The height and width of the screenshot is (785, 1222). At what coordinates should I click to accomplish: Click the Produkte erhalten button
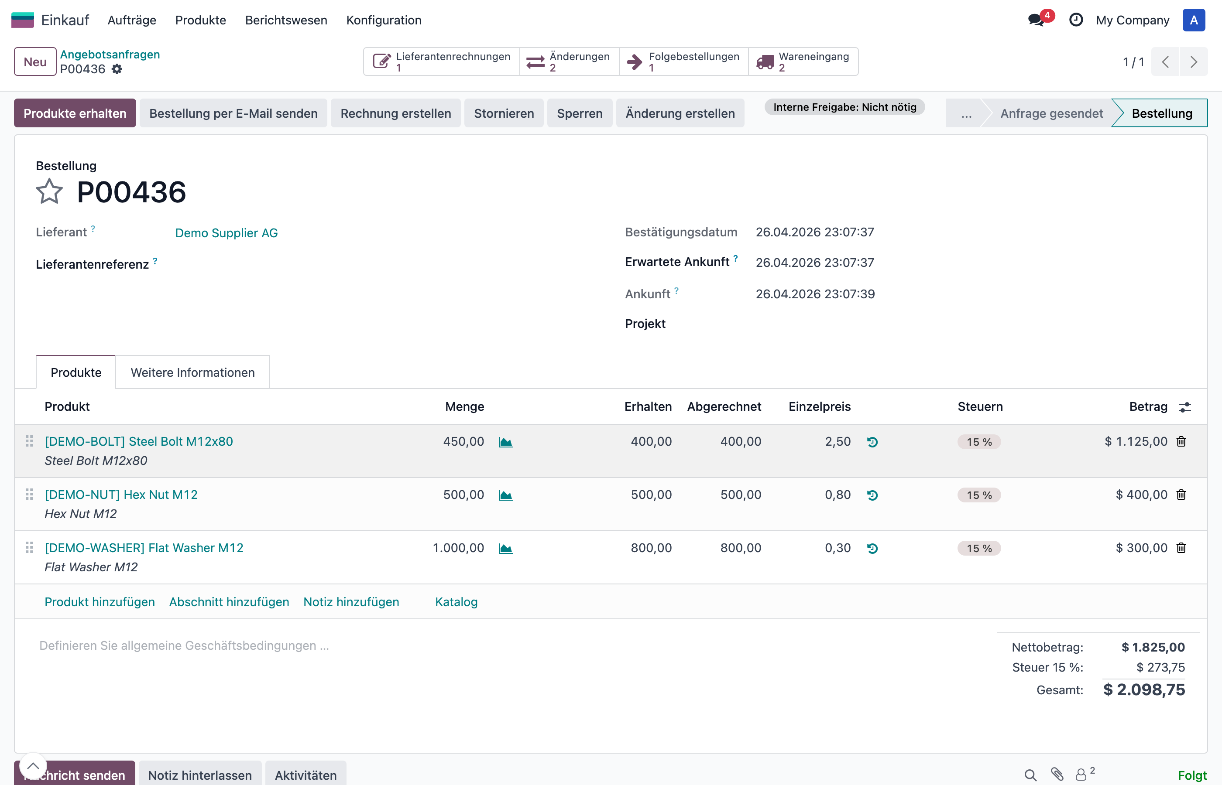click(75, 113)
